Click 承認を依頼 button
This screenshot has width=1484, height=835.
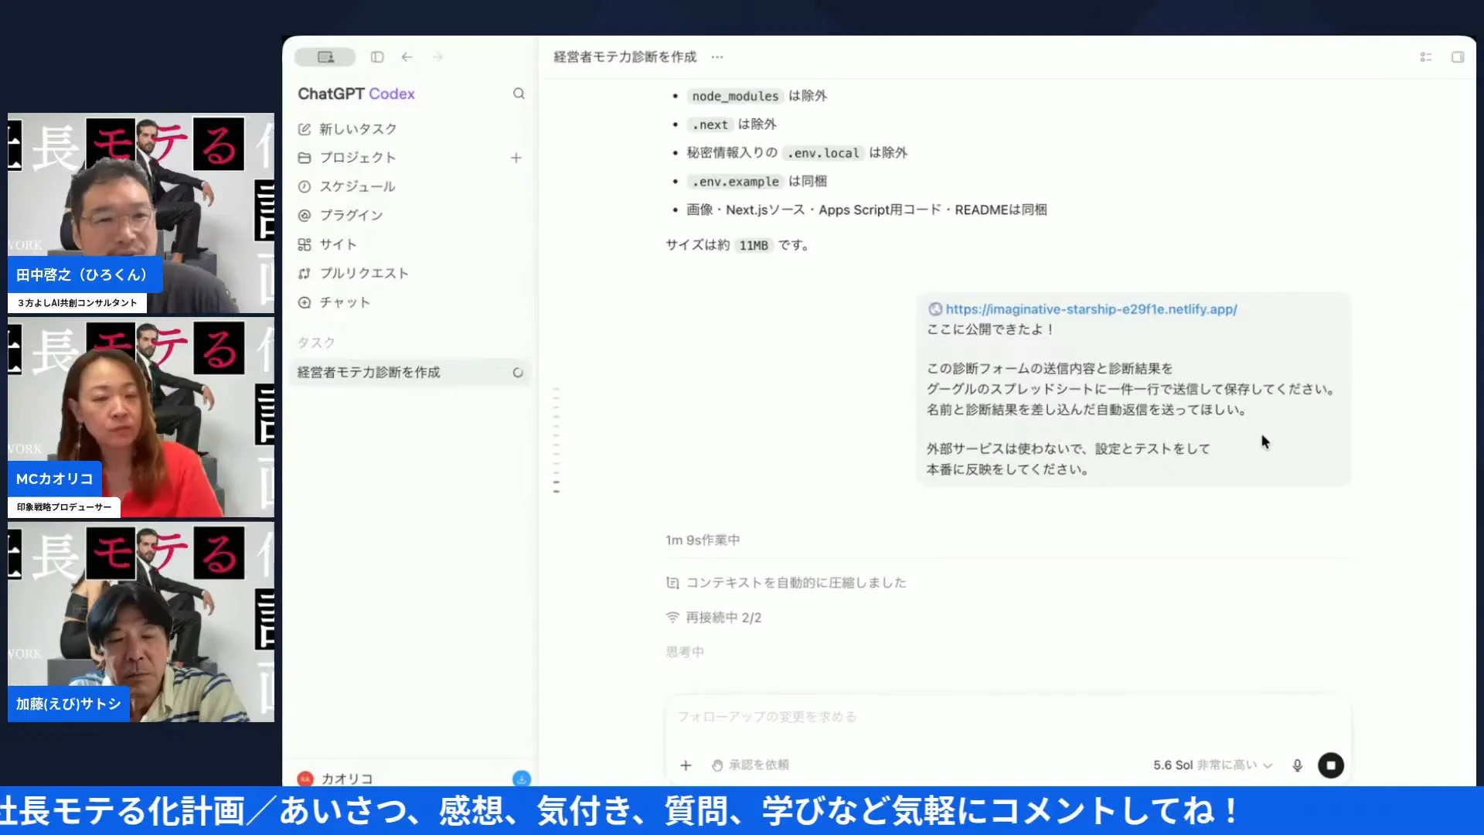click(751, 765)
